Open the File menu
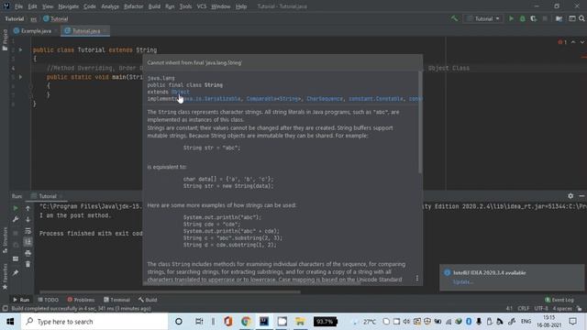 (x=18, y=6)
